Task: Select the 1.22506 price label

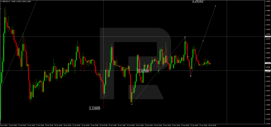Action: coord(143,71)
